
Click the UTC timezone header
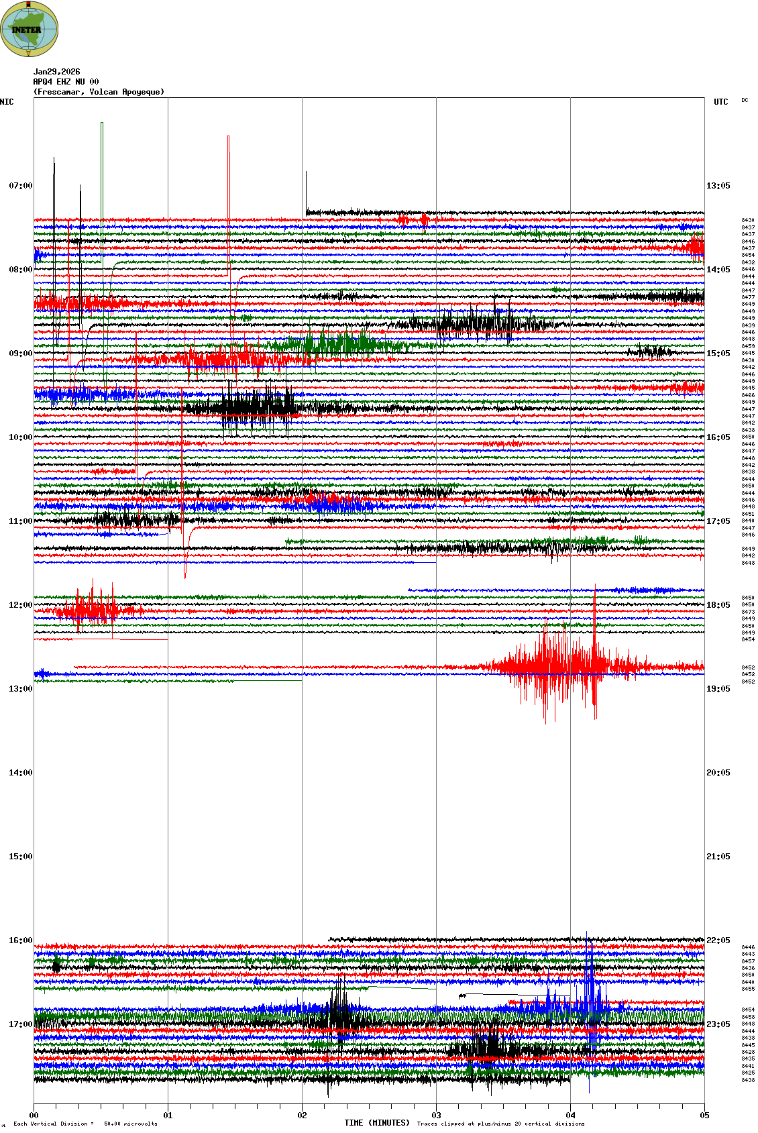(x=720, y=102)
